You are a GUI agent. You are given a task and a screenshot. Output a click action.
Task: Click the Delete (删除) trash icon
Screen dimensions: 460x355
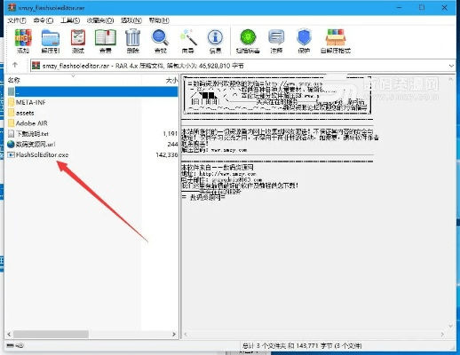132,42
